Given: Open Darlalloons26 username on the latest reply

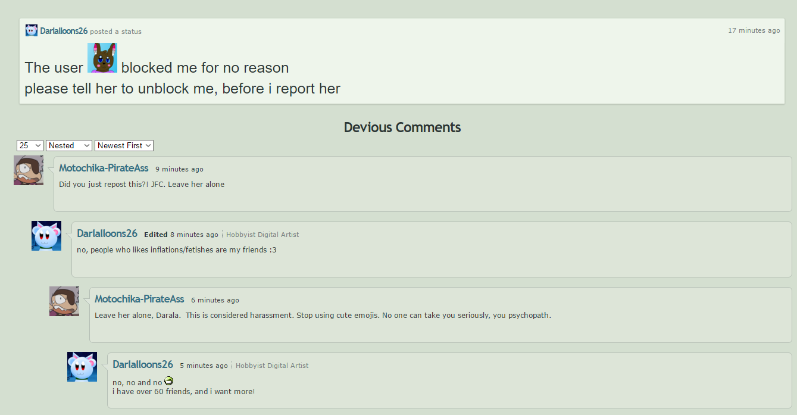Looking at the screenshot, I should (143, 365).
